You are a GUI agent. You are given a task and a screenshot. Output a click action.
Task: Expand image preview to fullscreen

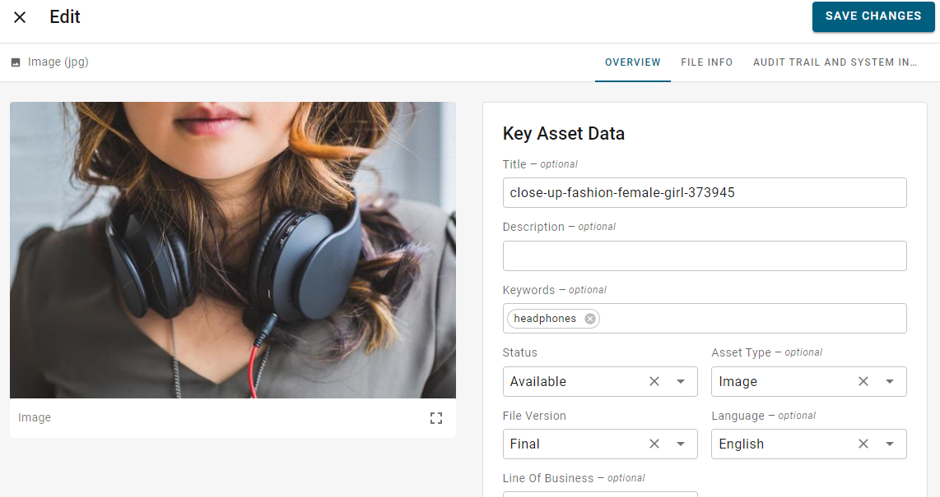pyautogui.click(x=436, y=418)
